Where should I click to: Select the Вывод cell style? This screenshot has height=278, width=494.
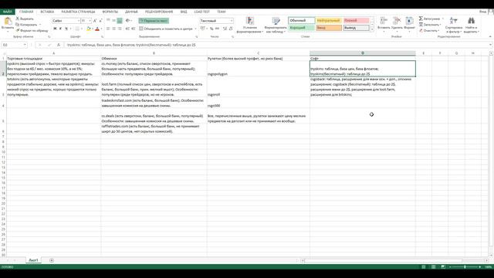356,28
